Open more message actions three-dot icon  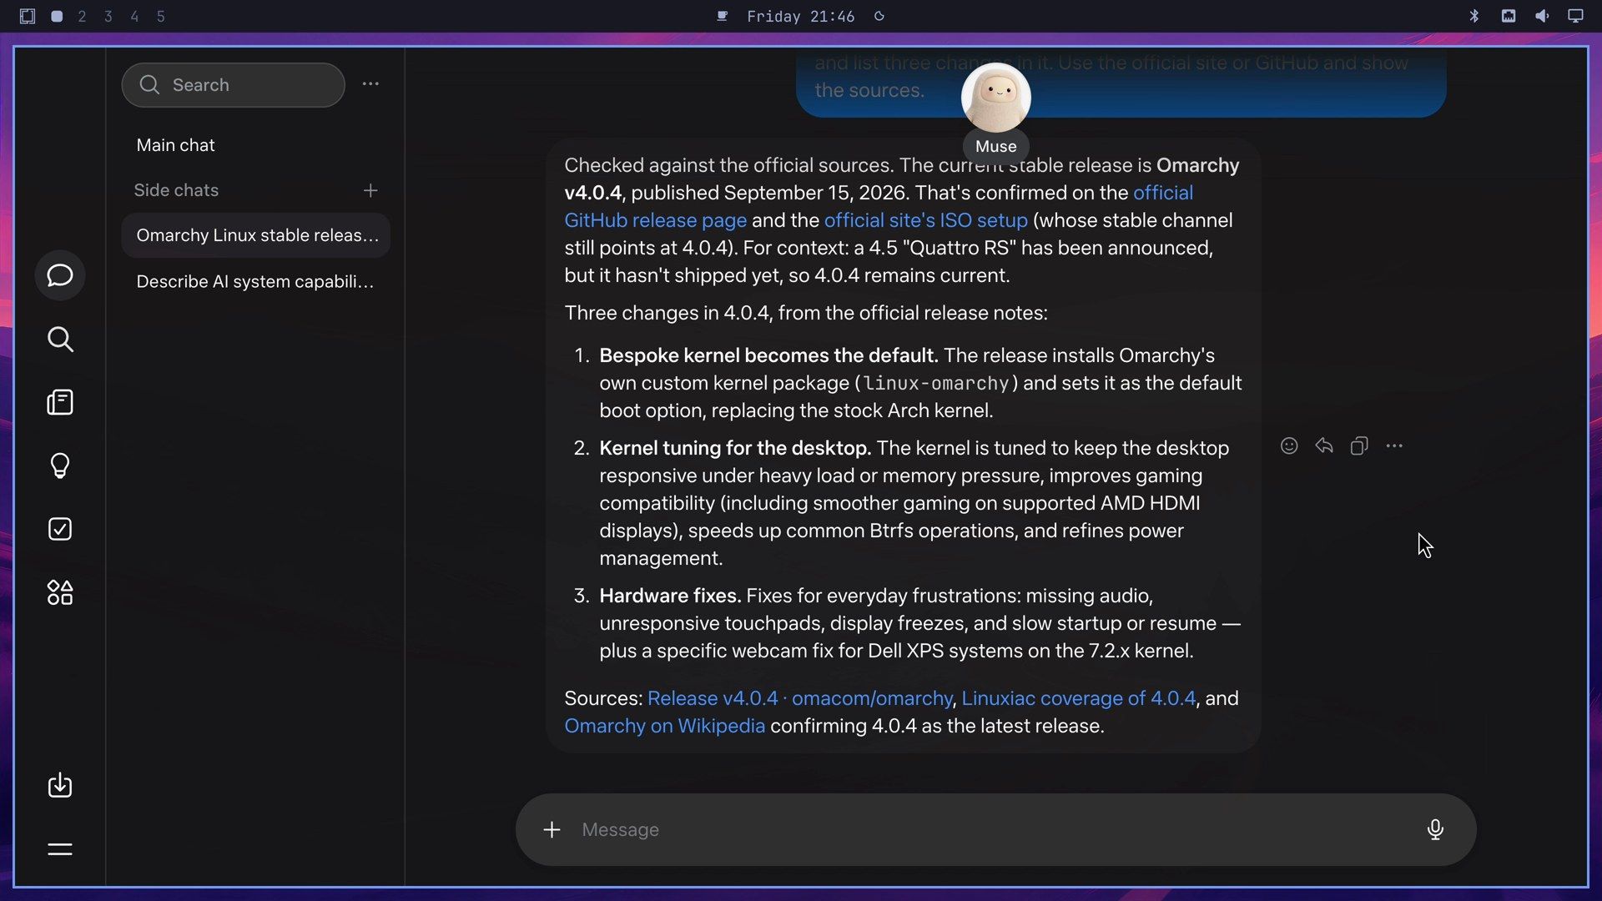point(1394,446)
